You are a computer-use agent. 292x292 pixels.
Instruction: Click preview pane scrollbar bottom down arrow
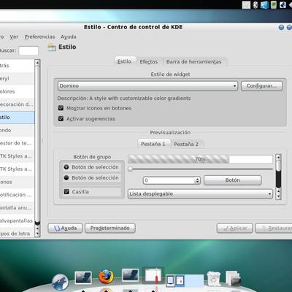[x=279, y=196]
